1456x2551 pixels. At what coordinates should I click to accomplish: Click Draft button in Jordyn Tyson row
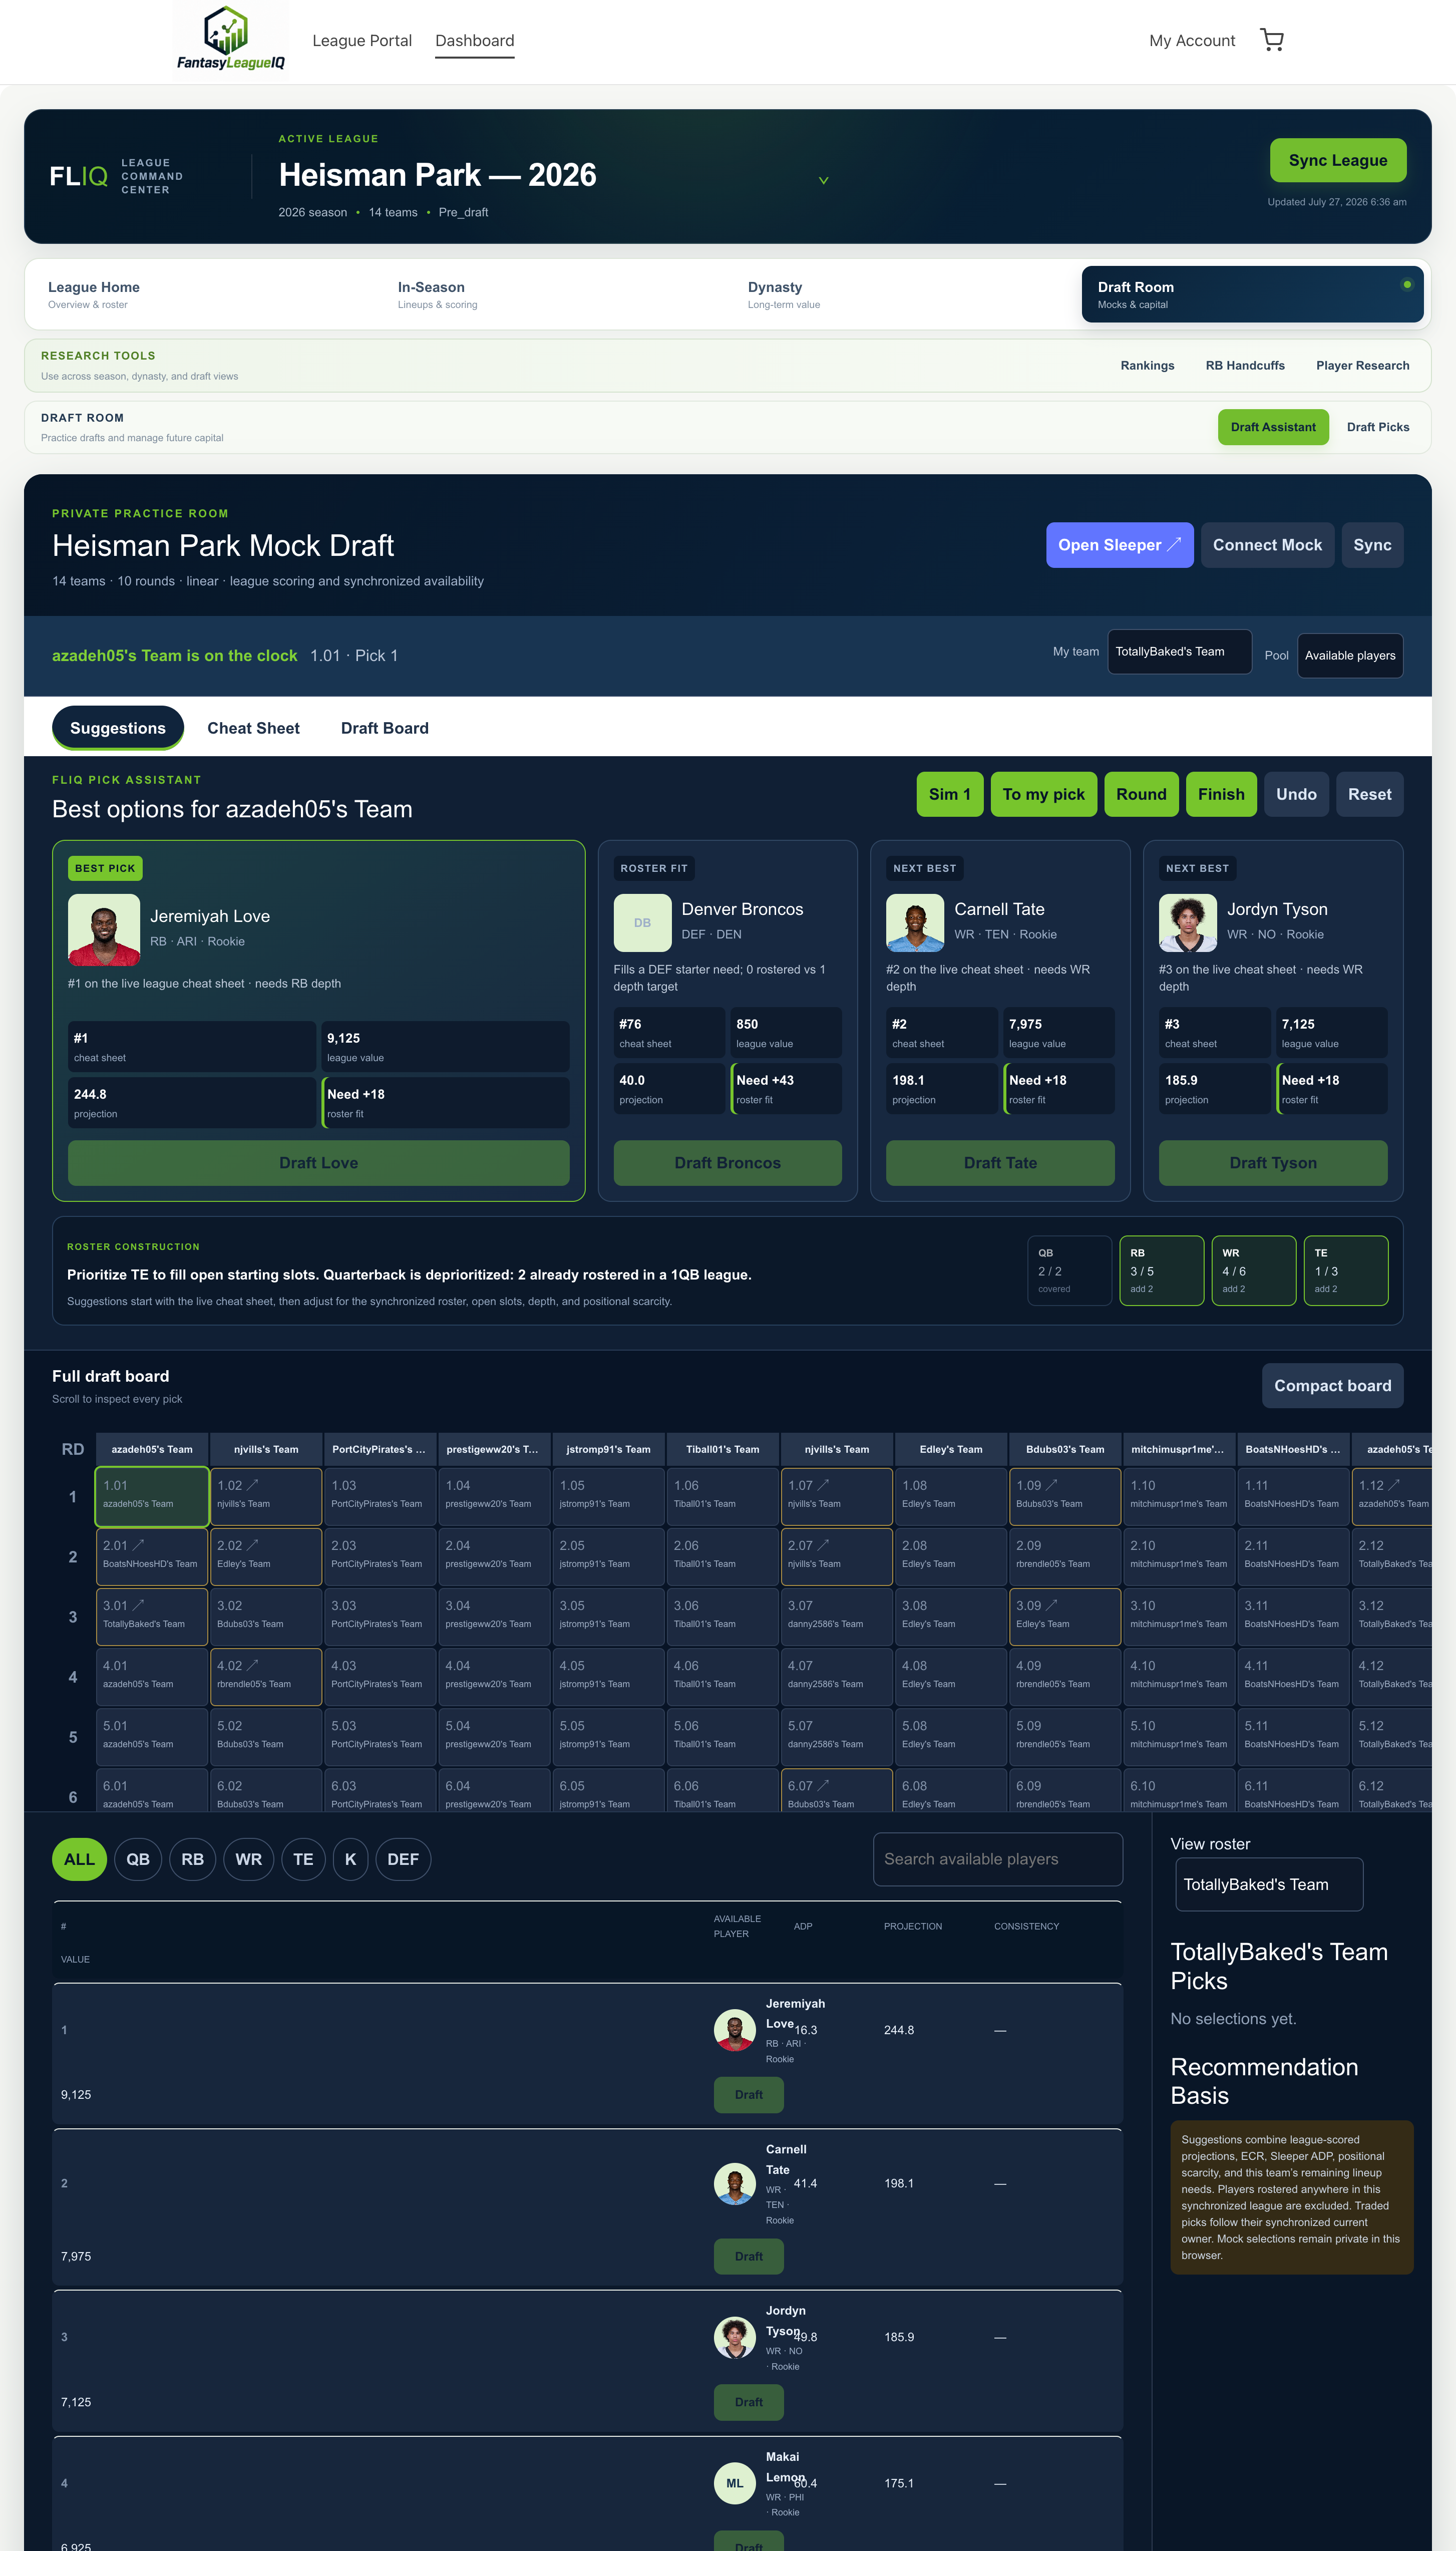748,2402
